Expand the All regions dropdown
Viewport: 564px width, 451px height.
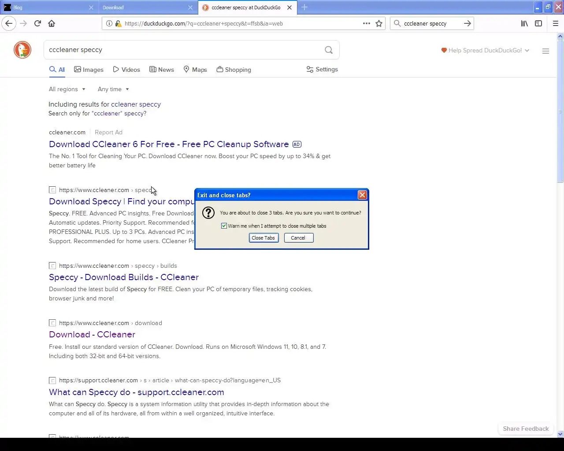pyautogui.click(x=67, y=89)
